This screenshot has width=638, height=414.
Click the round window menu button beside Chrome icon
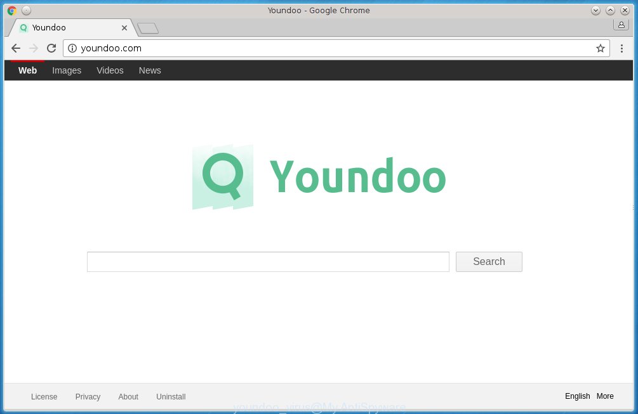pos(27,11)
